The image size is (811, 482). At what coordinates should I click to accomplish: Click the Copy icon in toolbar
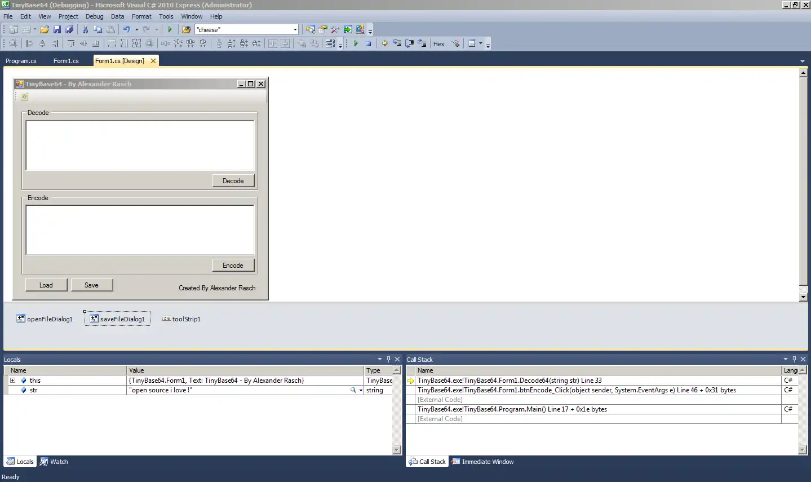coord(98,29)
